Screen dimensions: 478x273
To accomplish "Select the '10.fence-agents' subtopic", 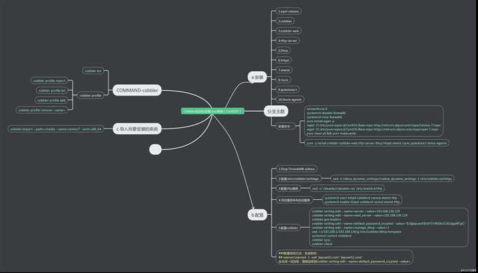I will [290, 99].
